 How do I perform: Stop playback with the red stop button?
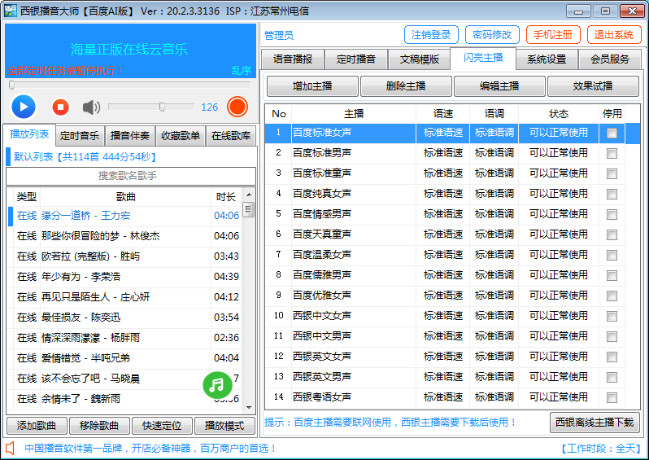tap(60, 107)
